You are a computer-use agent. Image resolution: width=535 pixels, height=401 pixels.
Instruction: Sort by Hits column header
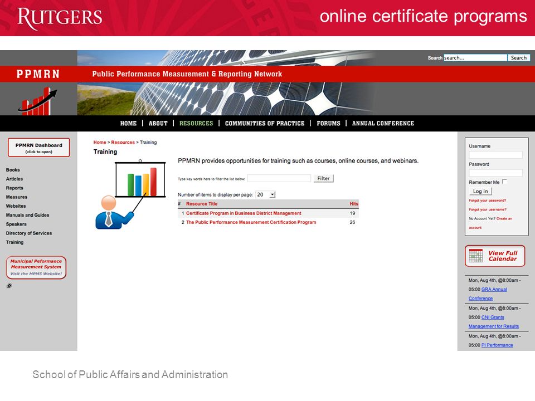tap(354, 204)
